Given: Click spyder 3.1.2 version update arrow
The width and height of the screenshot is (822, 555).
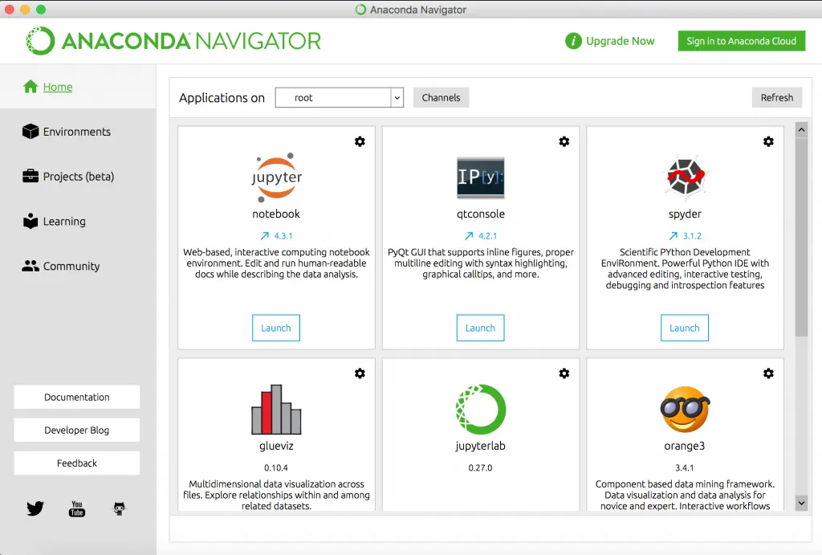Looking at the screenshot, I should click(673, 236).
